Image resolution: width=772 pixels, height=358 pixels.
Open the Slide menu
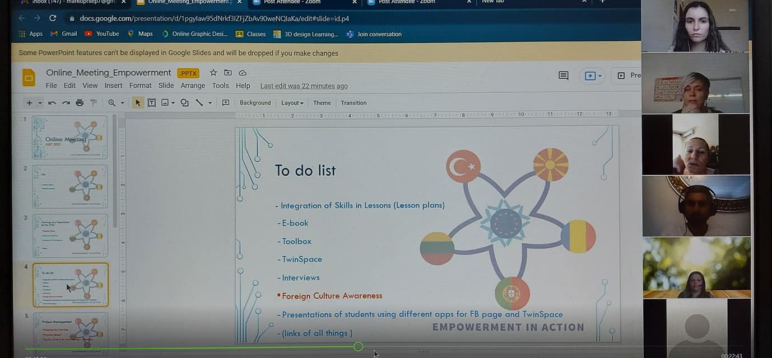(x=166, y=86)
